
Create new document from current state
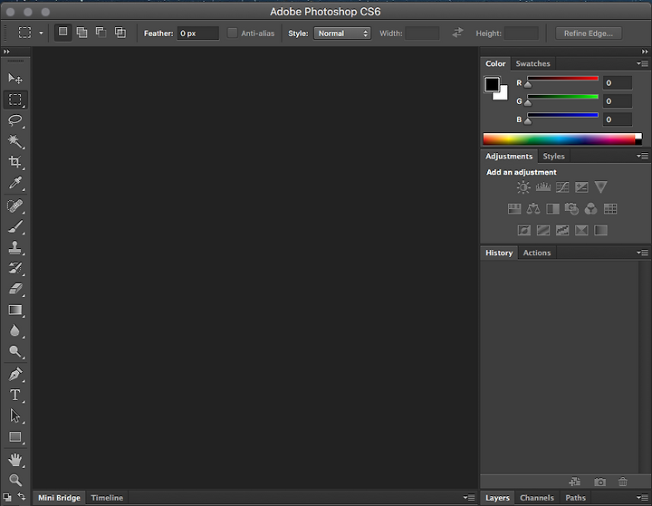575,482
